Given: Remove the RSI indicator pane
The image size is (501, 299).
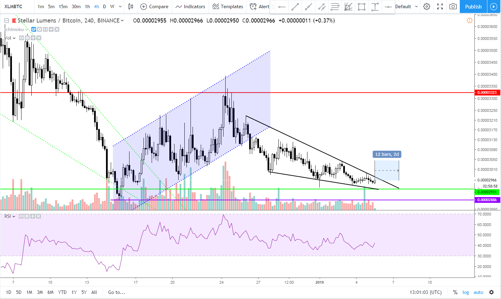Looking at the screenshot, I should [39, 216].
